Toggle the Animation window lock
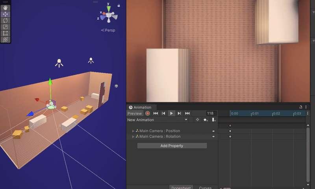 pos(301,107)
